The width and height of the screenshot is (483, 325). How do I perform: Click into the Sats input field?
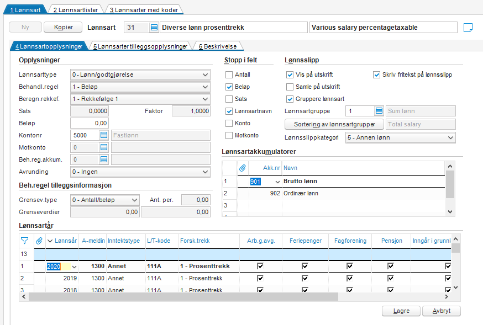90,111
